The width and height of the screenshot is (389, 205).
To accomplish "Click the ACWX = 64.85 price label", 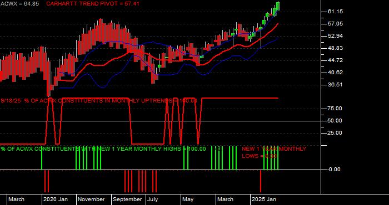I will 19,4.
